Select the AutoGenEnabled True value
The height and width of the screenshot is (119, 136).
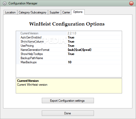94,37
